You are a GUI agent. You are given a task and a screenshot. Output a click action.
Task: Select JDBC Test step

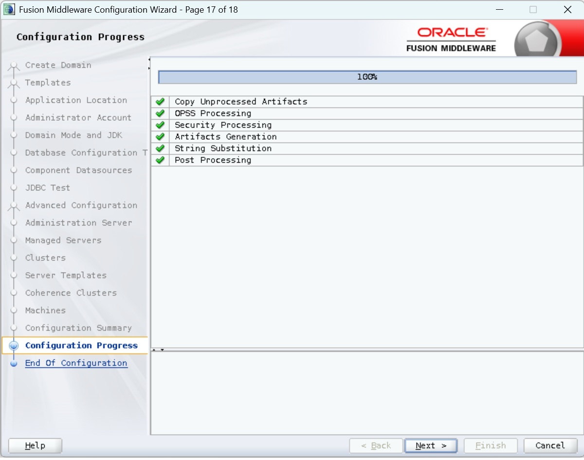[x=48, y=188]
